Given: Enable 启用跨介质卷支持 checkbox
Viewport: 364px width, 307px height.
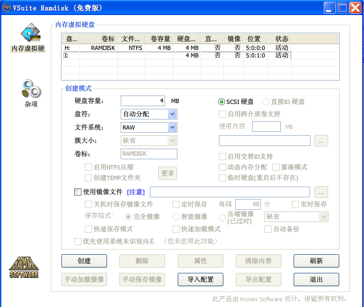Looking at the screenshot, I should [222, 114].
